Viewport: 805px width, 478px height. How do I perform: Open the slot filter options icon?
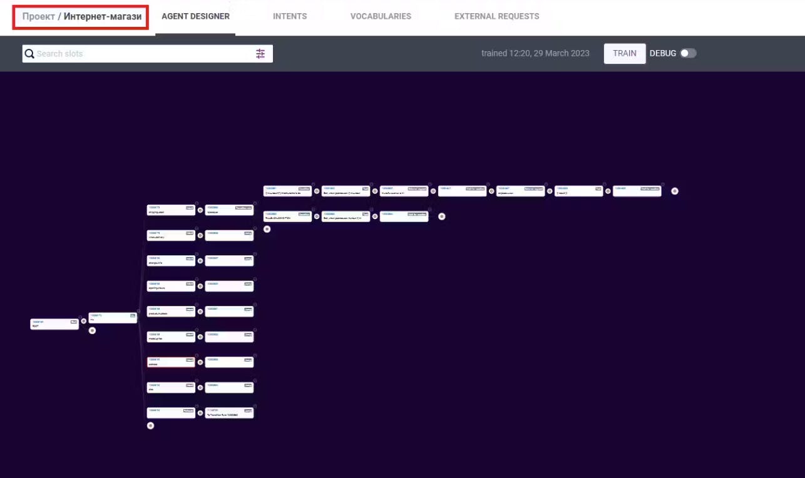(260, 54)
